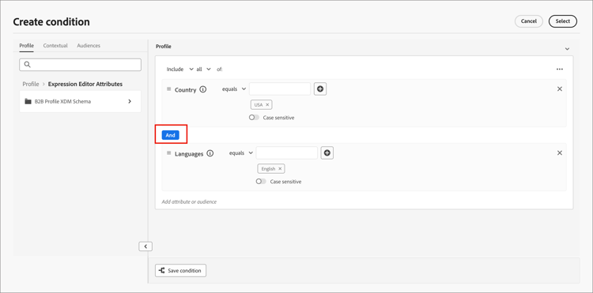Click the Country value input field
The height and width of the screenshot is (293, 593).
click(280, 89)
